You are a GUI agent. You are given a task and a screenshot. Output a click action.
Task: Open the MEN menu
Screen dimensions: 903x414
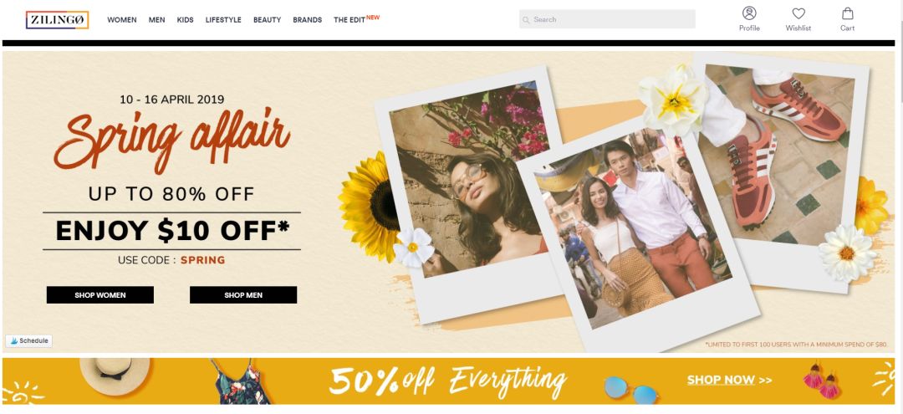click(x=156, y=19)
